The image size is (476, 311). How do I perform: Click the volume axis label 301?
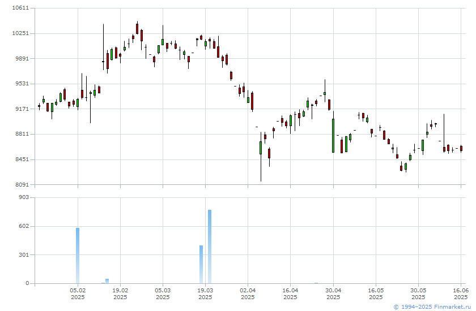[x=24, y=254]
